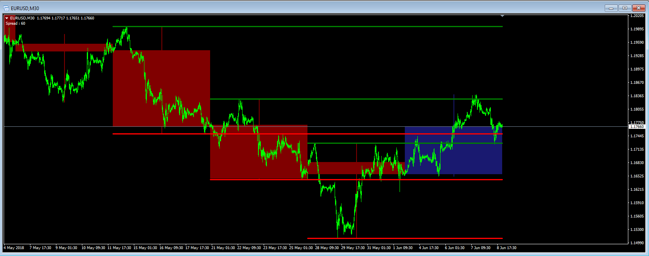Click the 1.18365 price axis label
The width and height of the screenshot is (649, 256).
point(637,96)
